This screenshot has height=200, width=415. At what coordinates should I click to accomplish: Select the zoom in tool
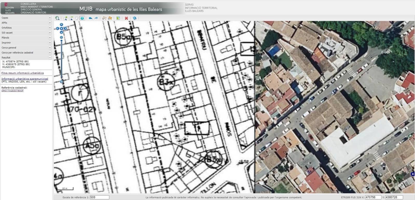65,18
